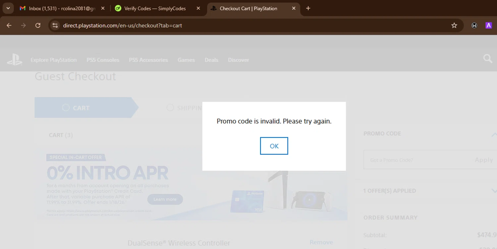
Task: Open the Discover menu
Action: click(239, 60)
